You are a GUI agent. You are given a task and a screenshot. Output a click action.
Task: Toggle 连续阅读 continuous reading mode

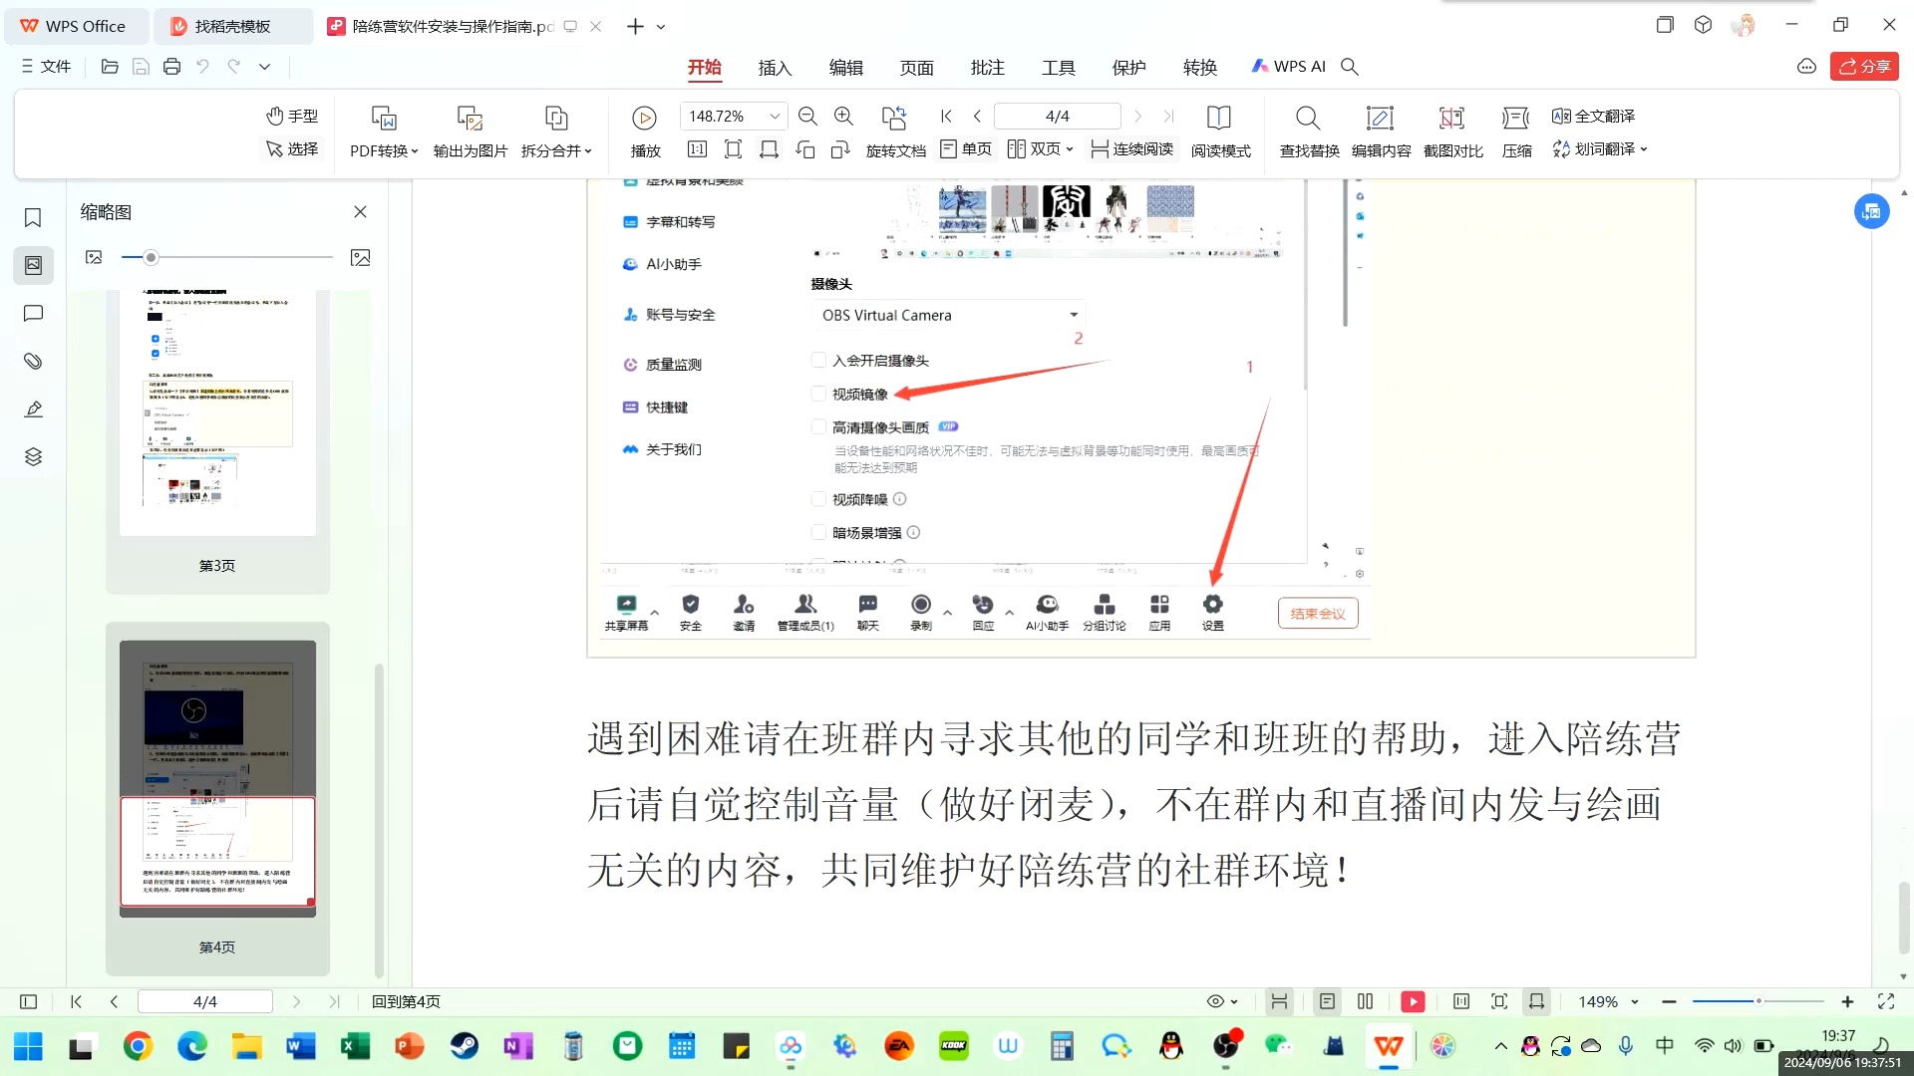pyautogui.click(x=1131, y=149)
